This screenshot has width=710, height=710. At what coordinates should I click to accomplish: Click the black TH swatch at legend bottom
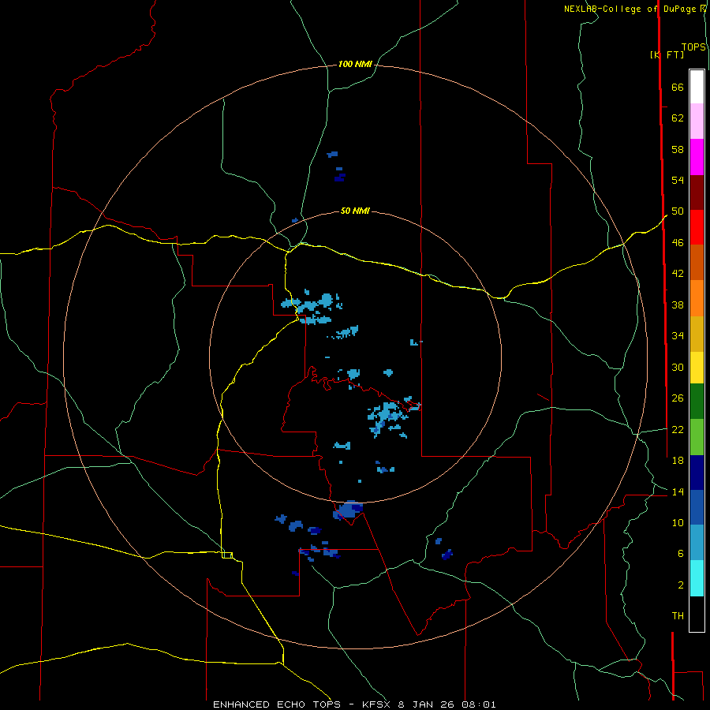coord(697,614)
